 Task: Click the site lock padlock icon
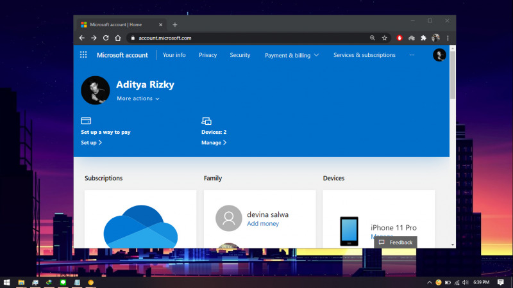coord(133,38)
